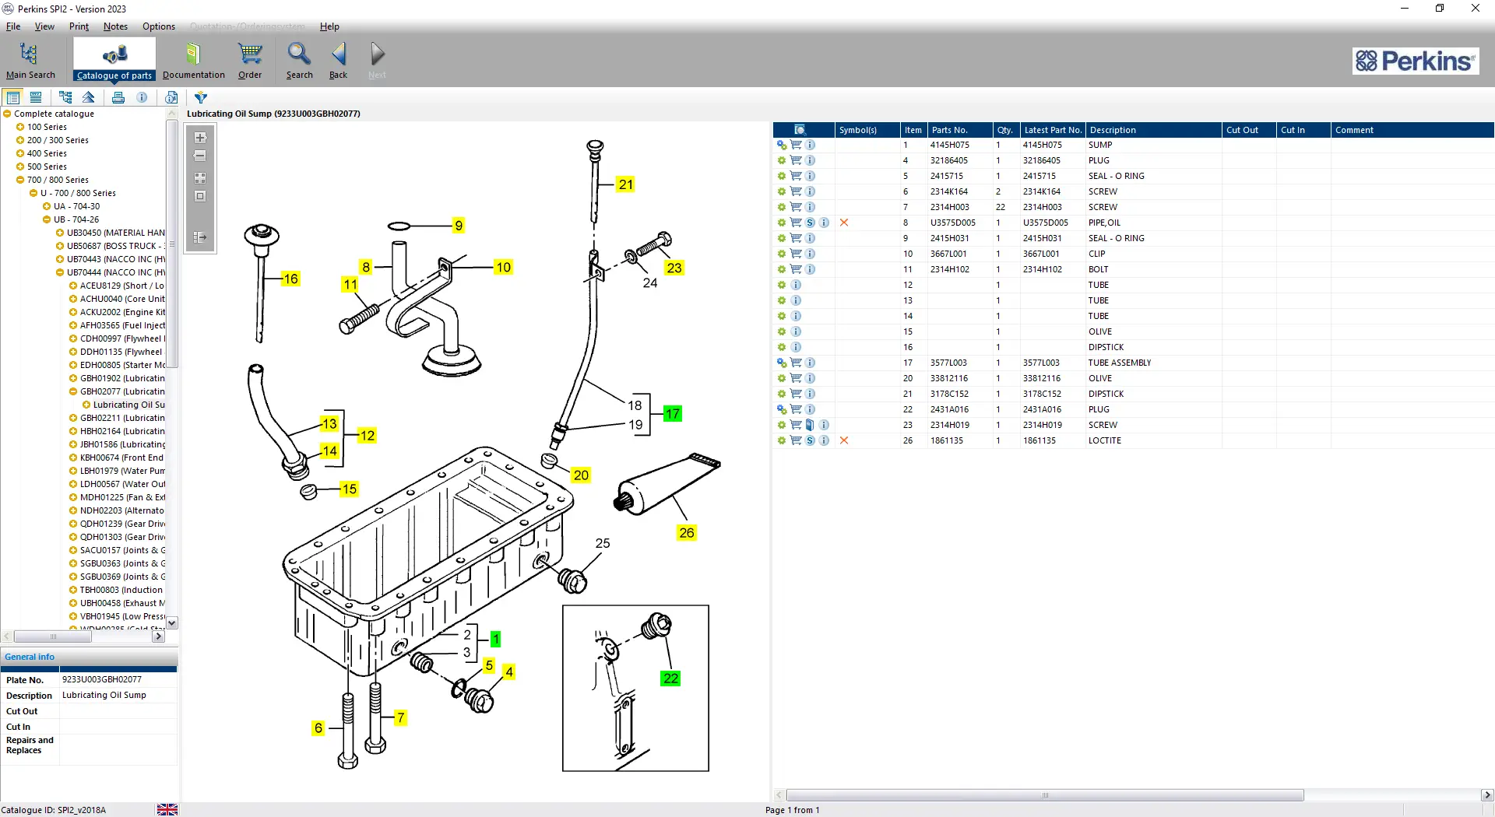Select KBH00674 (Front End tree item

click(121, 458)
